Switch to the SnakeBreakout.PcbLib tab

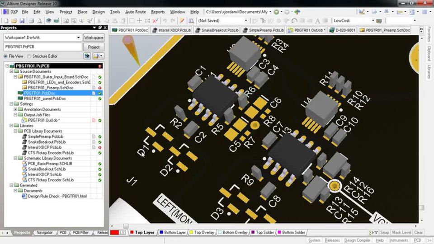tap(217, 30)
